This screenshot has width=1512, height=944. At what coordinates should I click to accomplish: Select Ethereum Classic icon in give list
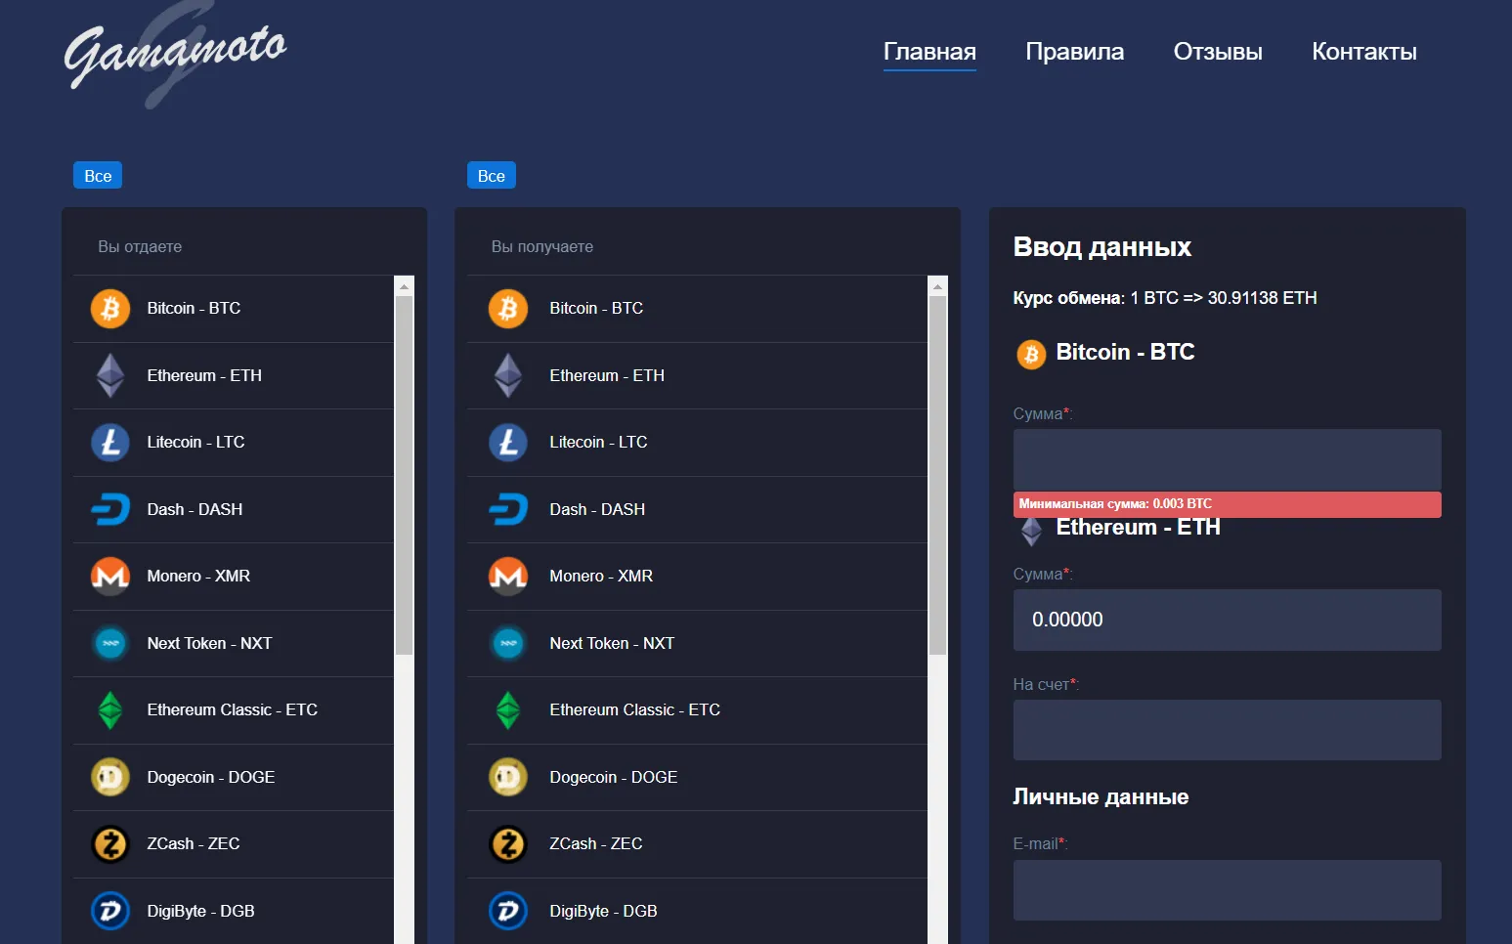(x=110, y=710)
